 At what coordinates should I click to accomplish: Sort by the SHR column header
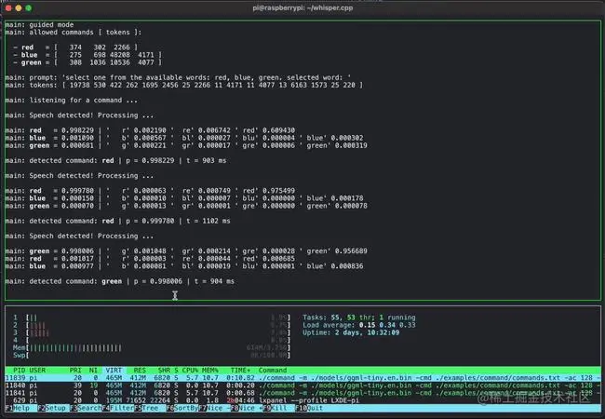point(164,370)
